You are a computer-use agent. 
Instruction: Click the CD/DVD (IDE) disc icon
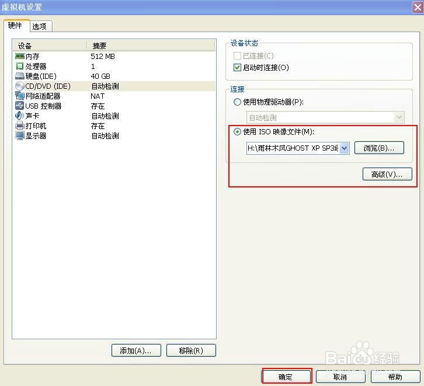pos(20,86)
